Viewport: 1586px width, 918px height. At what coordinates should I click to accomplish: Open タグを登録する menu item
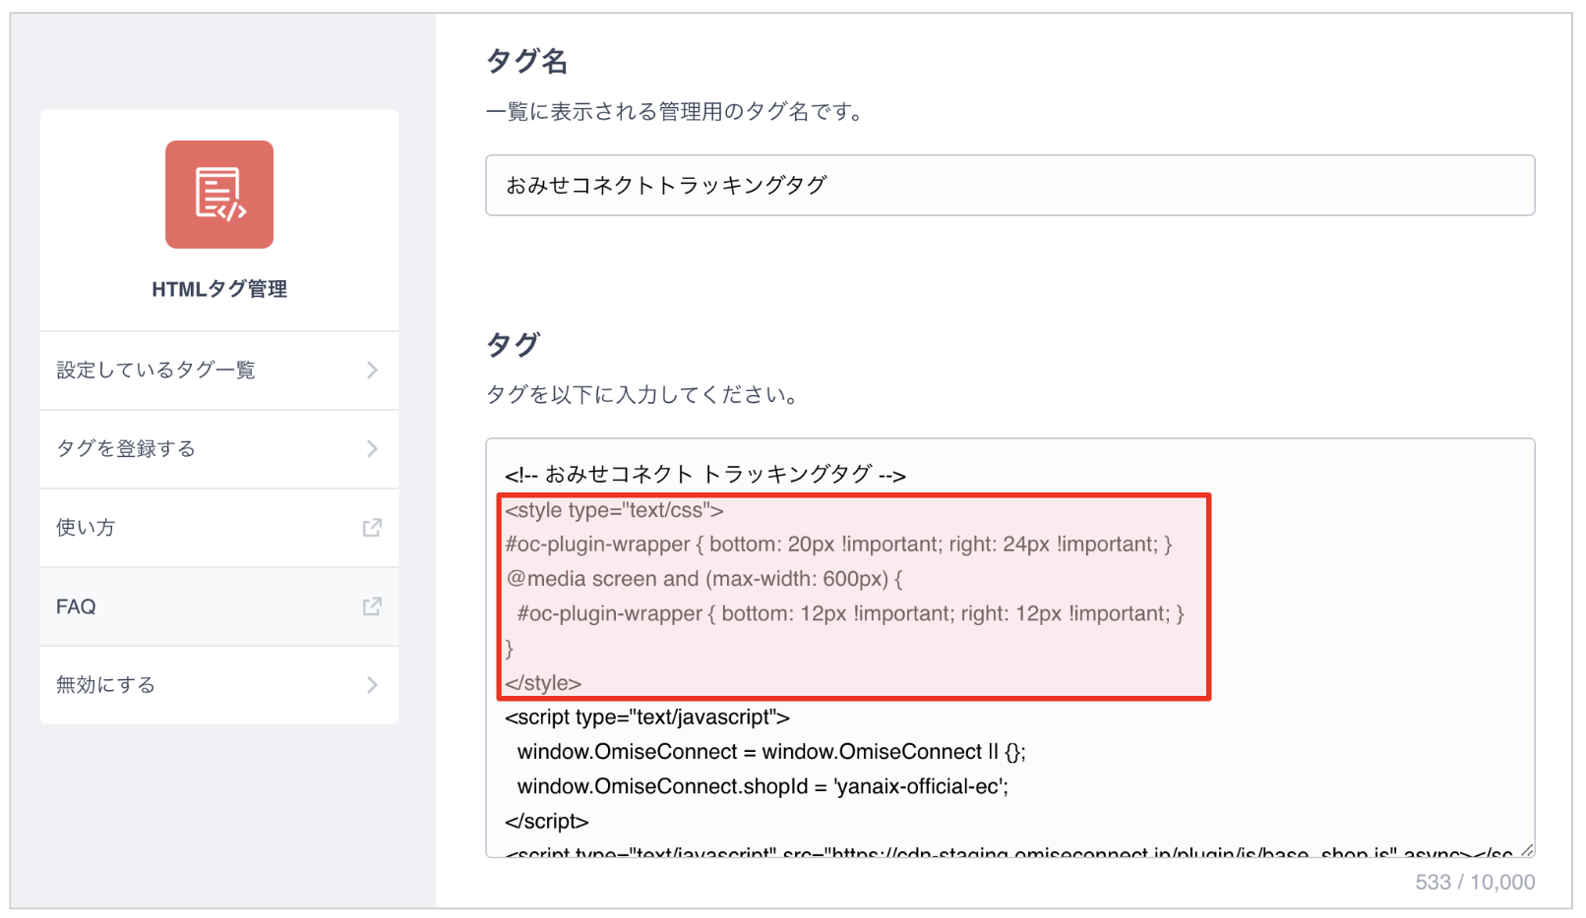click(x=219, y=448)
